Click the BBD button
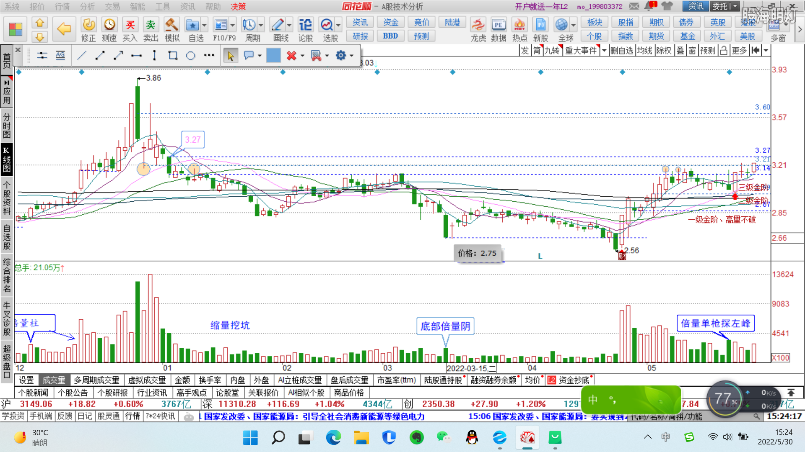 tap(390, 36)
